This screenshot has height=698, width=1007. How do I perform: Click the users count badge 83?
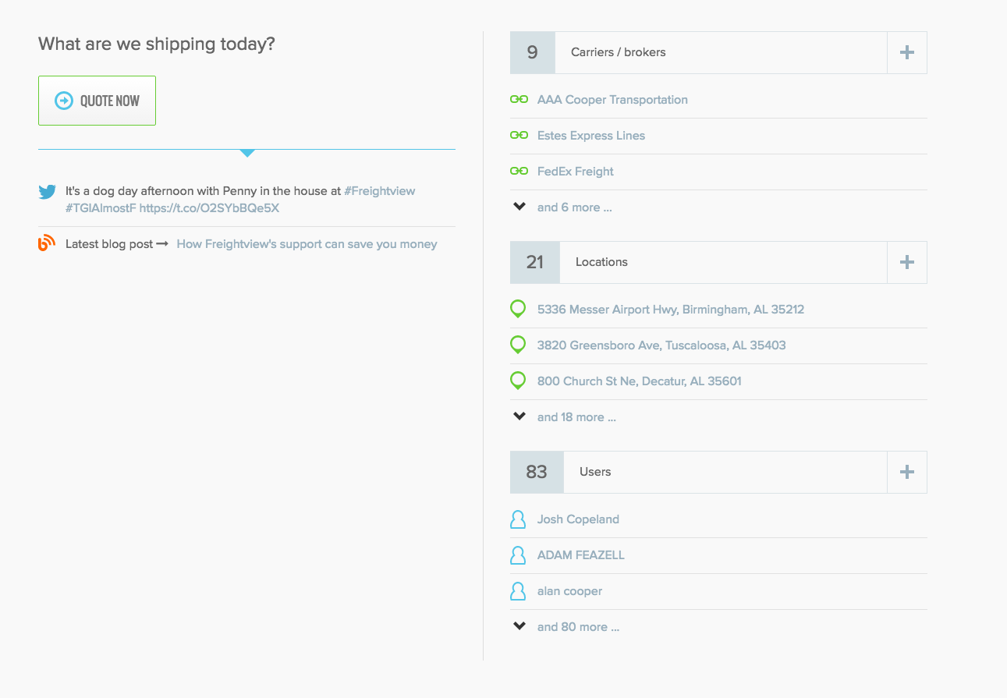[537, 472]
